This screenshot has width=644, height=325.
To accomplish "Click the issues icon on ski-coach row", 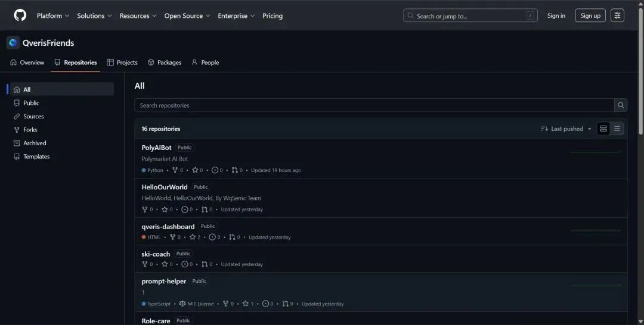I will pyautogui.click(x=185, y=264).
